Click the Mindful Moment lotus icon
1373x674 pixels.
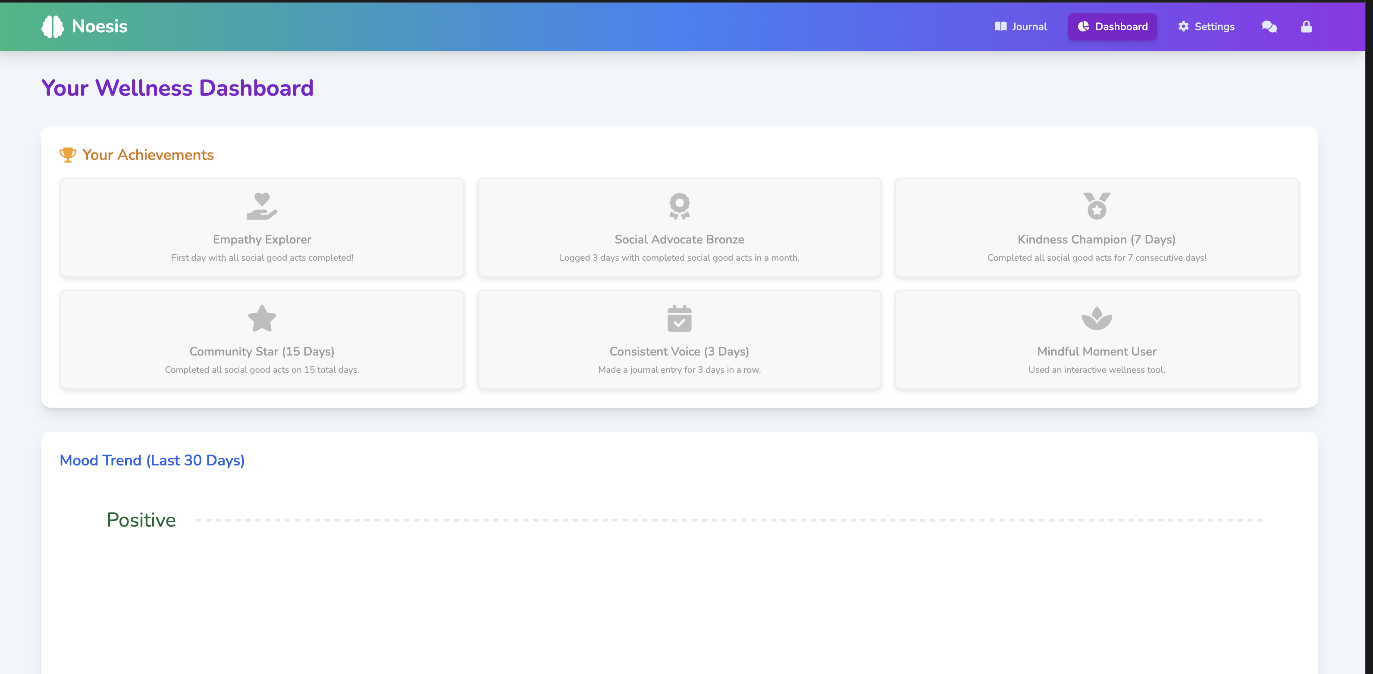coord(1097,318)
